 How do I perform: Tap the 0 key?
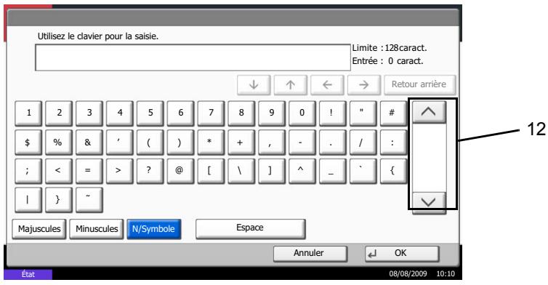[302, 113]
